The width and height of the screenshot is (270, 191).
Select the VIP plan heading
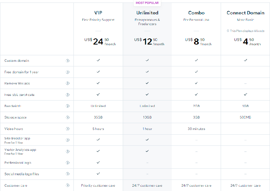pyautogui.click(x=98, y=13)
